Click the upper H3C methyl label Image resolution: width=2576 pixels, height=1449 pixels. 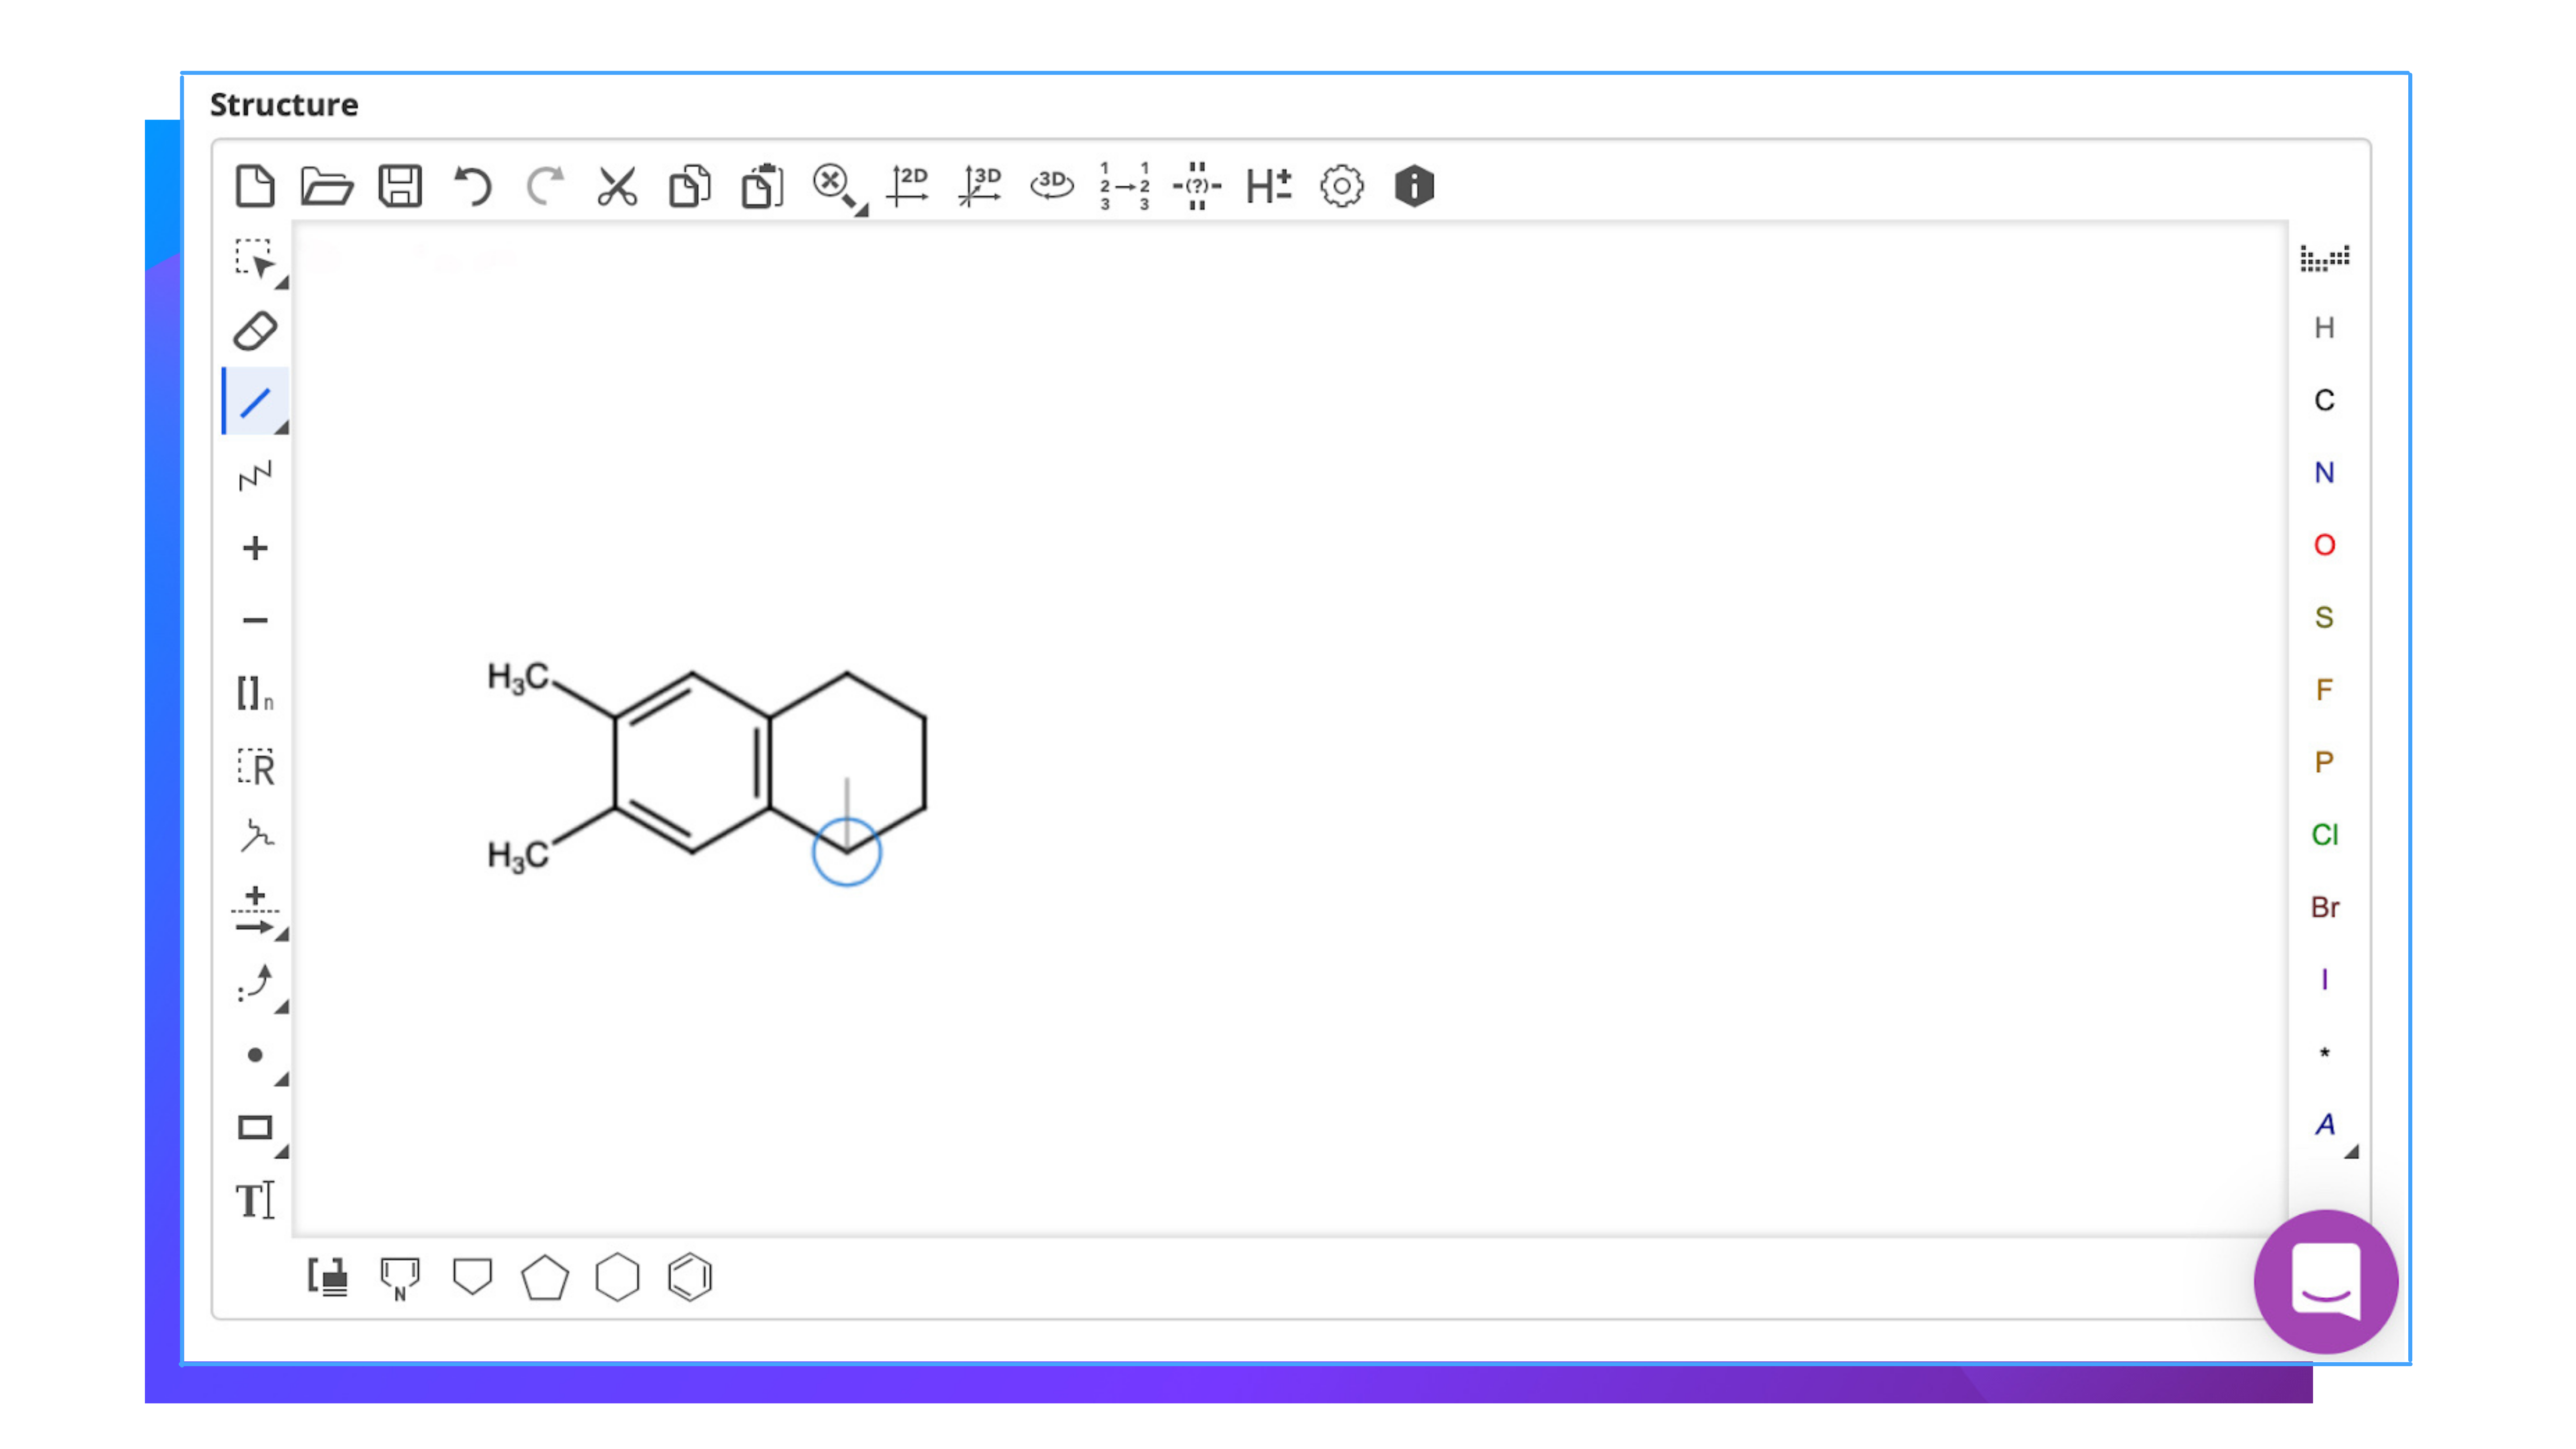click(518, 678)
